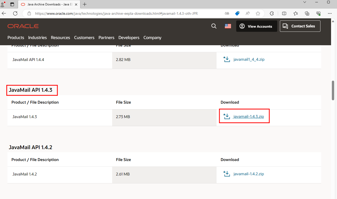Reload the current page
337x199 pixels.
click(15, 13)
